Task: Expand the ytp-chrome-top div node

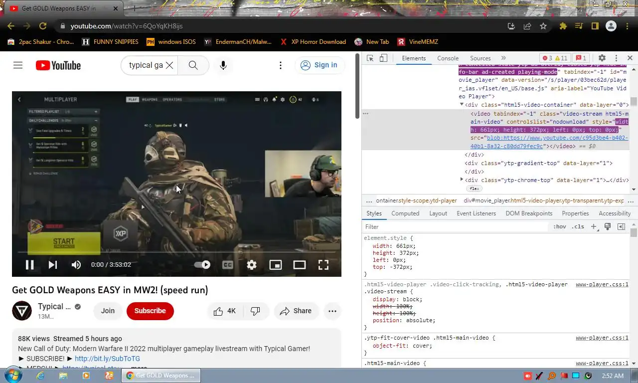Action: tap(462, 180)
